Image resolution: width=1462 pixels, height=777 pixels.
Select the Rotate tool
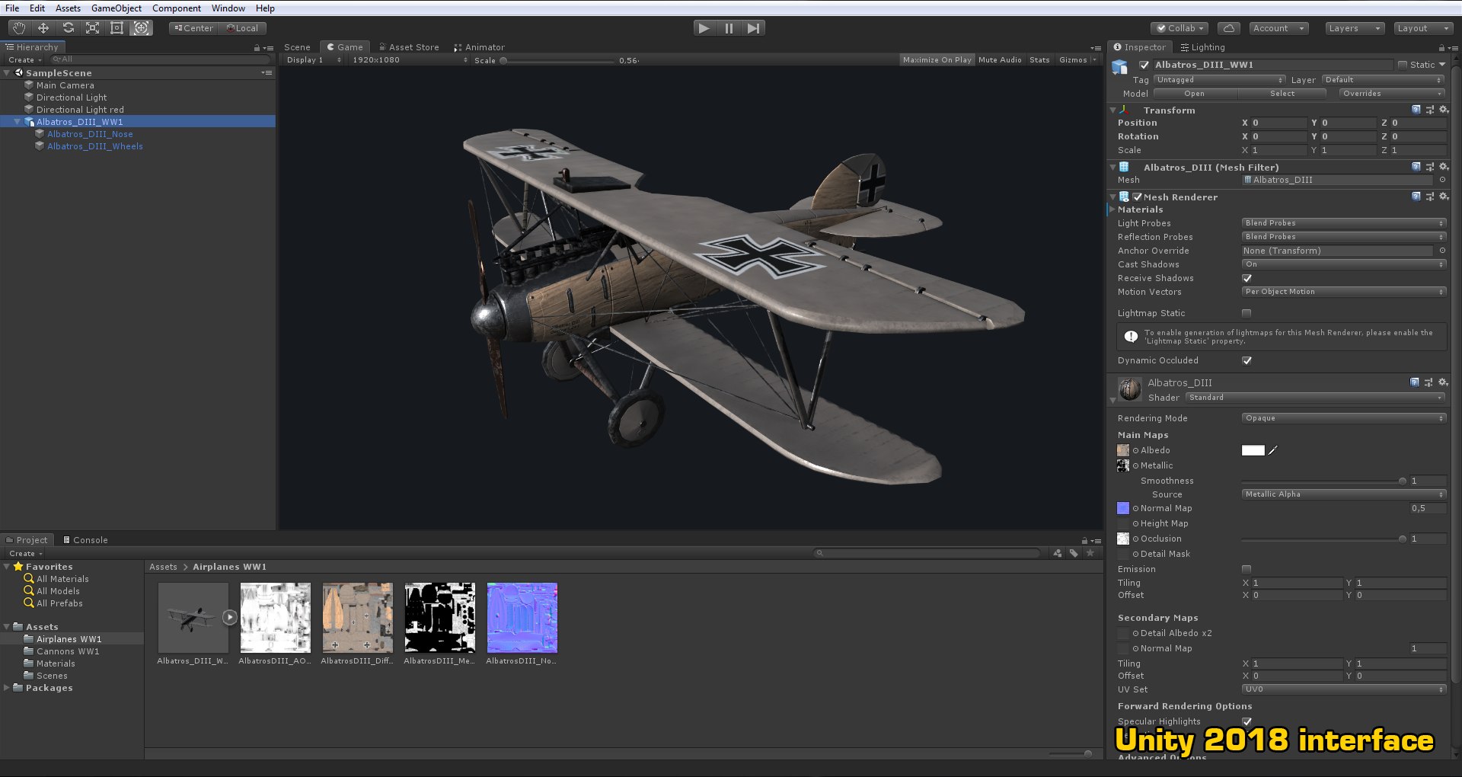coord(68,28)
